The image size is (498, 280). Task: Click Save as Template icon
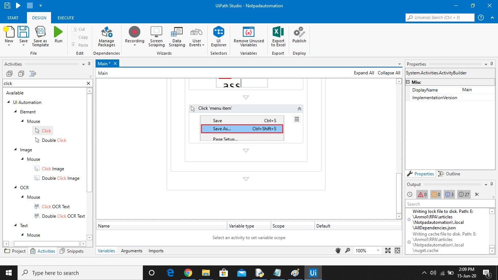(40, 32)
